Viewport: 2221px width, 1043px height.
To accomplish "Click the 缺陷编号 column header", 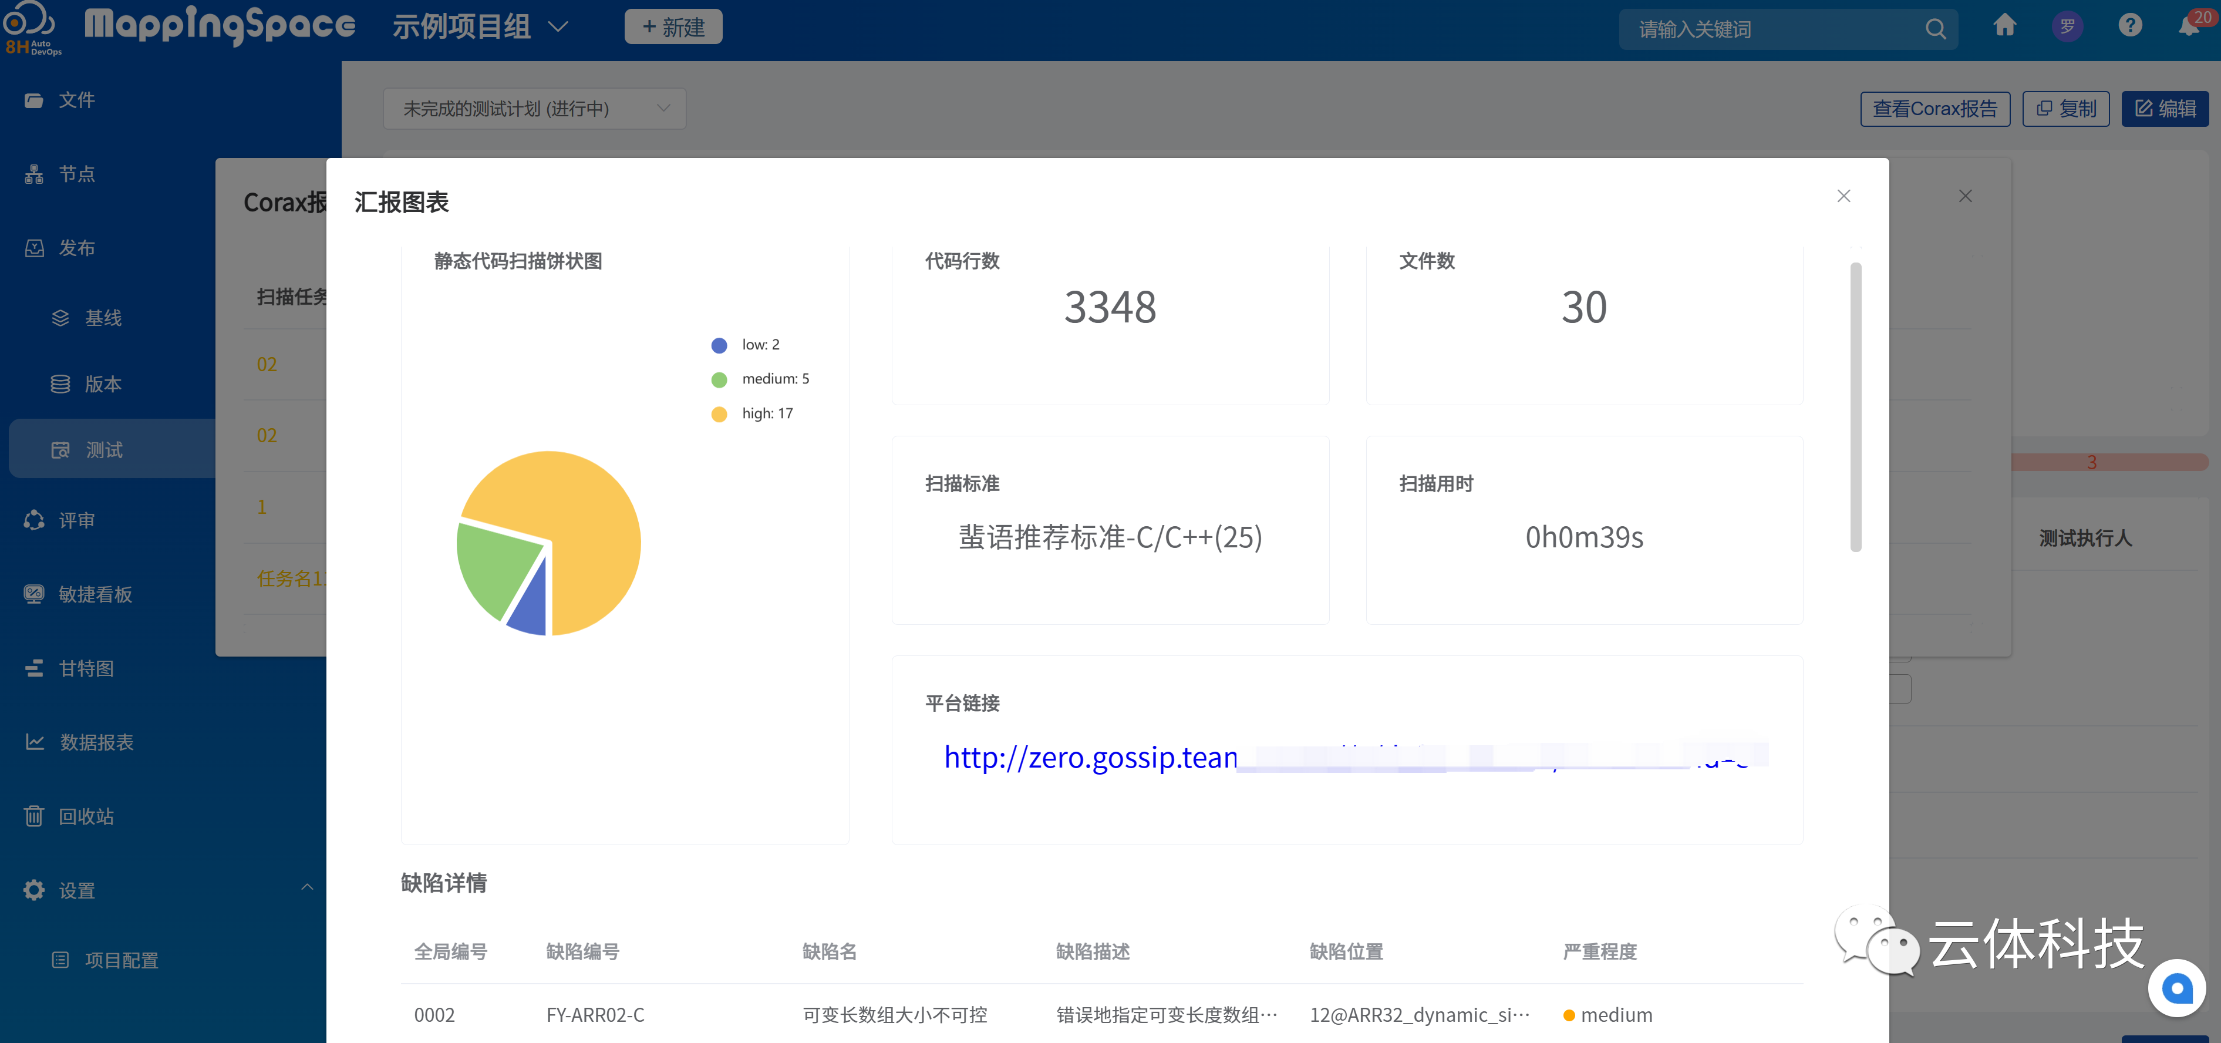I will 583,951.
